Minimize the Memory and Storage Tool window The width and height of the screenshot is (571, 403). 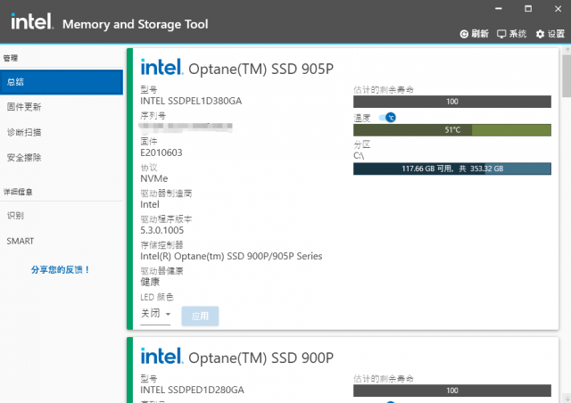(x=499, y=9)
